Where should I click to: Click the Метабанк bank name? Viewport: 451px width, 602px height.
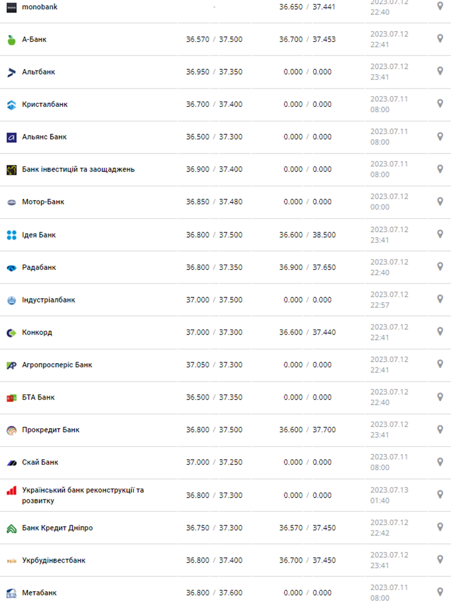pyautogui.click(x=39, y=593)
